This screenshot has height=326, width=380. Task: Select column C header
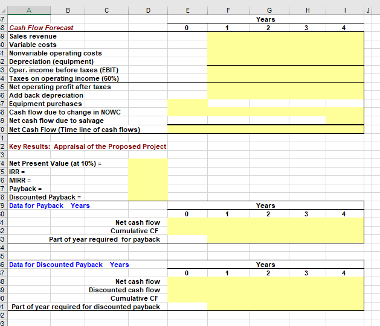click(106, 10)
